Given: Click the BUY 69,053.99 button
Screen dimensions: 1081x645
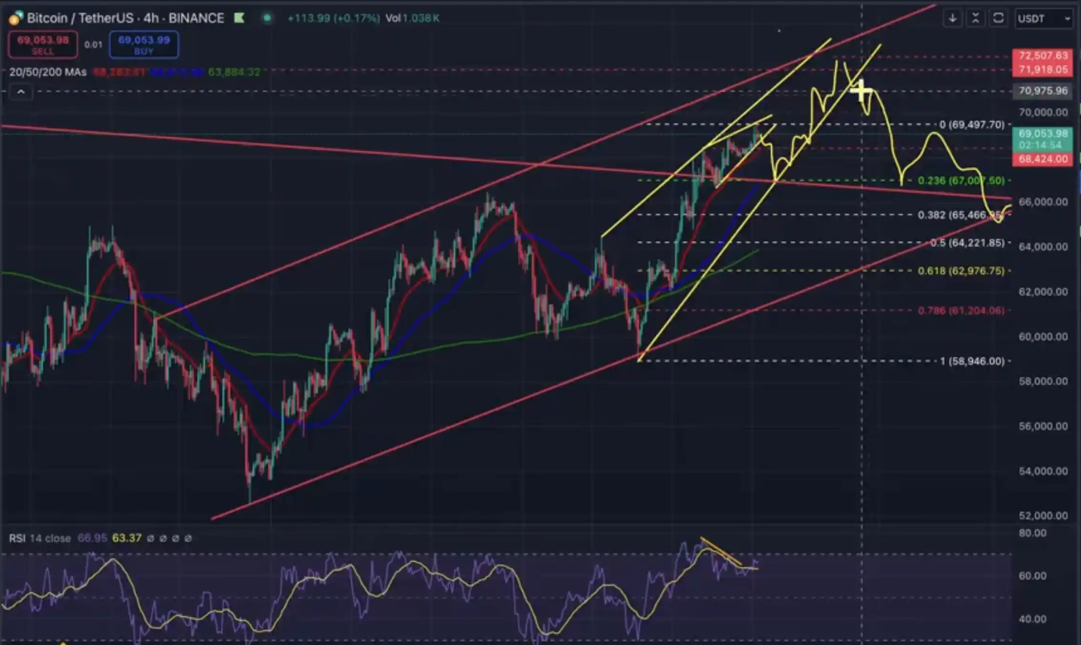Looking at the screenshot, I should point(144,45).
